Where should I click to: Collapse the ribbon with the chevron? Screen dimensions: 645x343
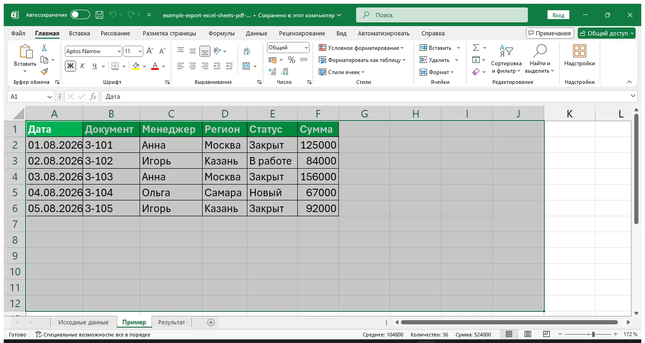(x=629, y=82)
